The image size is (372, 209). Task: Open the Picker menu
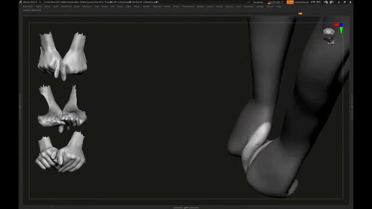[176, 6]
